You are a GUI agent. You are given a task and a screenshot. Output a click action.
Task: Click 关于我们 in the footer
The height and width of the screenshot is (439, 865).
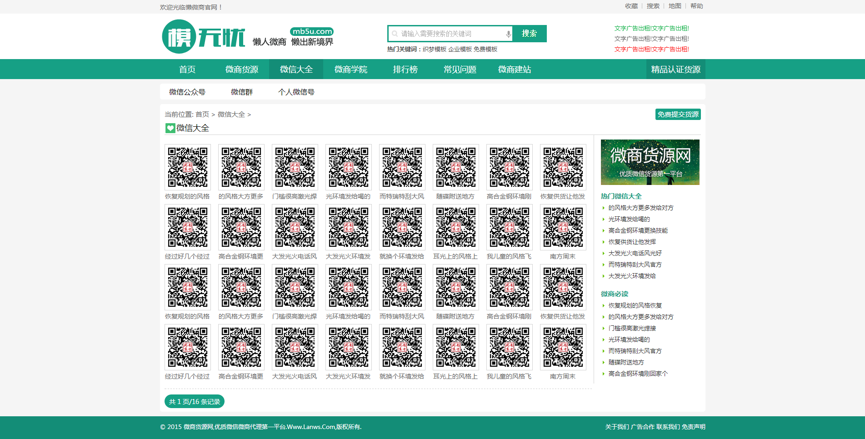pos(617,427)
